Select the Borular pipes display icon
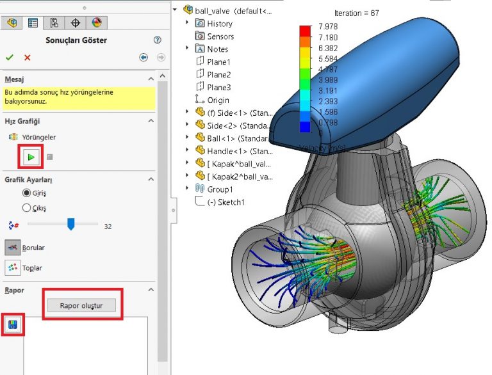Viewport: 492px width, 375px height. 13,248
